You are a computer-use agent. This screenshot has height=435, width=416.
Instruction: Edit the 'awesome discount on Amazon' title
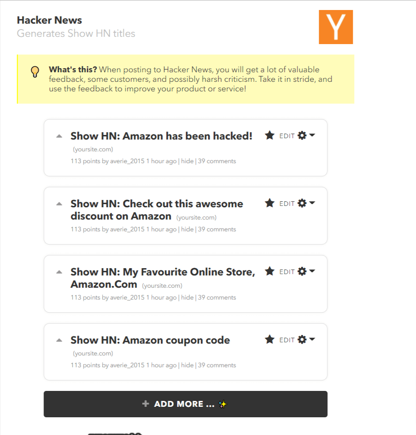coord(287,204)
